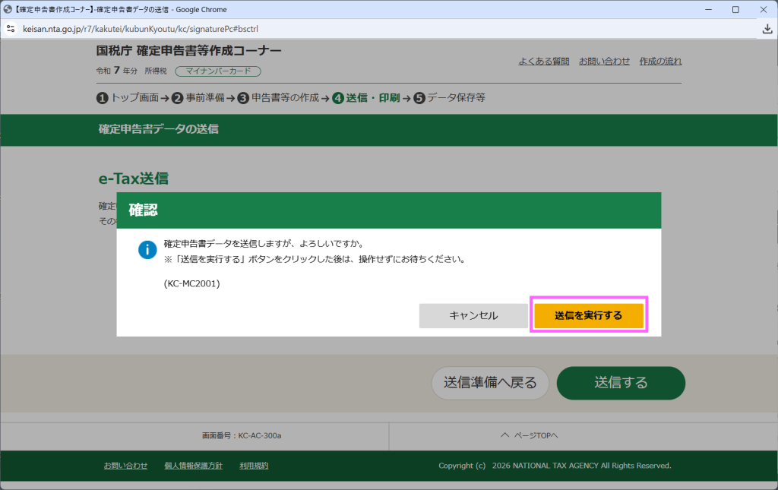Click the site information icon in address bar

[x=10, y=29]
